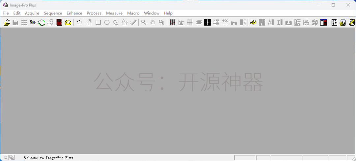356x161 pixels.
Task: Click the single window icon in status bar
Action: pyautogui.click(x=6, y=157)
